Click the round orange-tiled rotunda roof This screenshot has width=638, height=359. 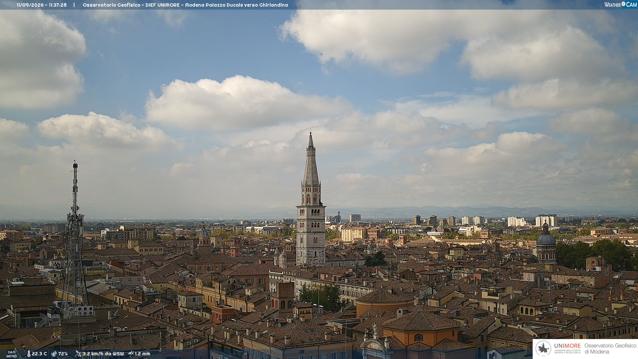[385, 296]
